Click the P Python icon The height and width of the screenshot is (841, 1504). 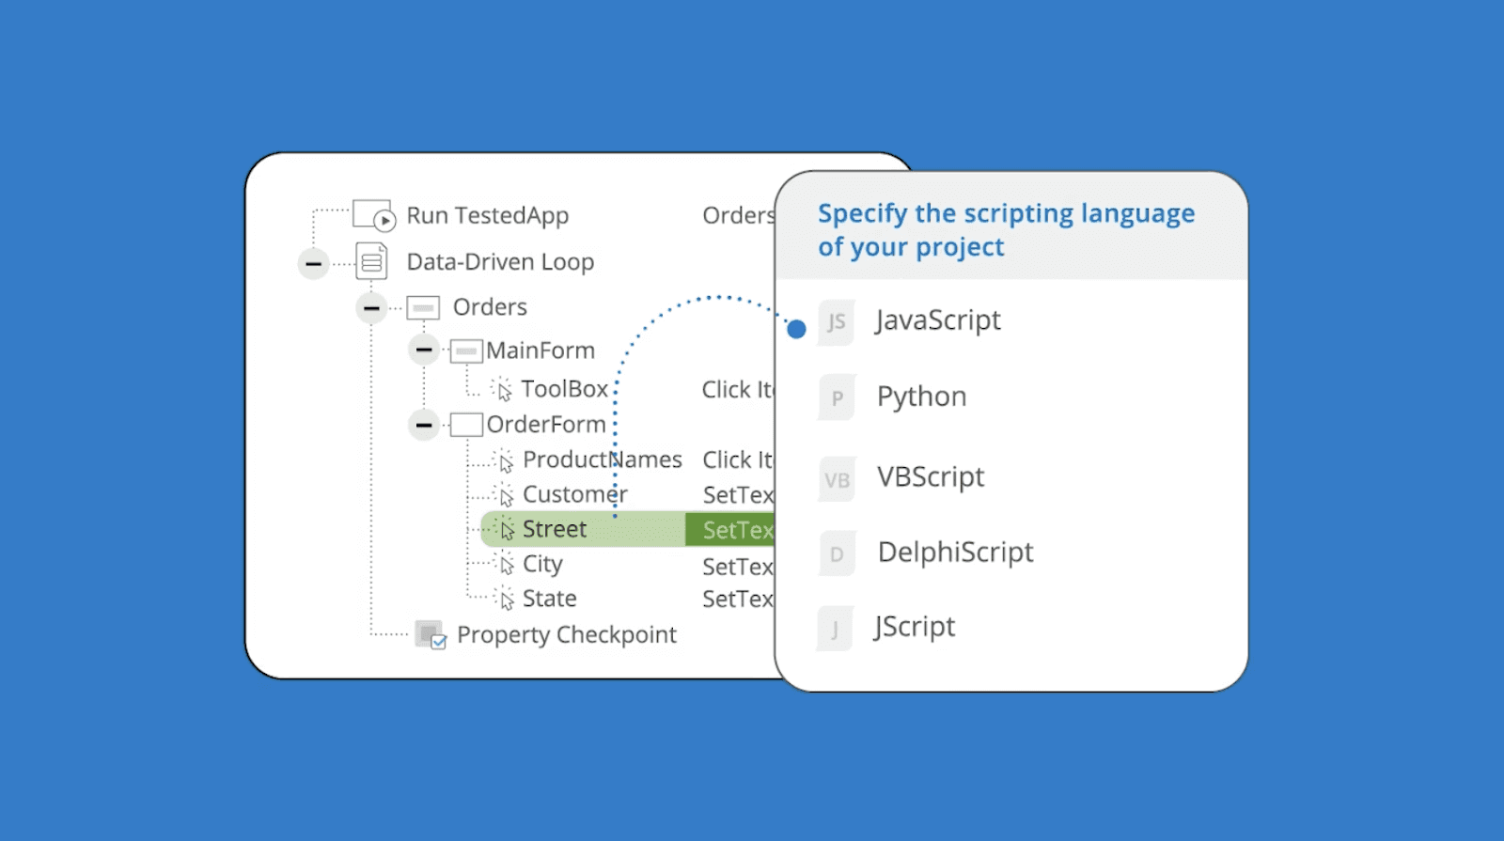[x=837, y=398]
